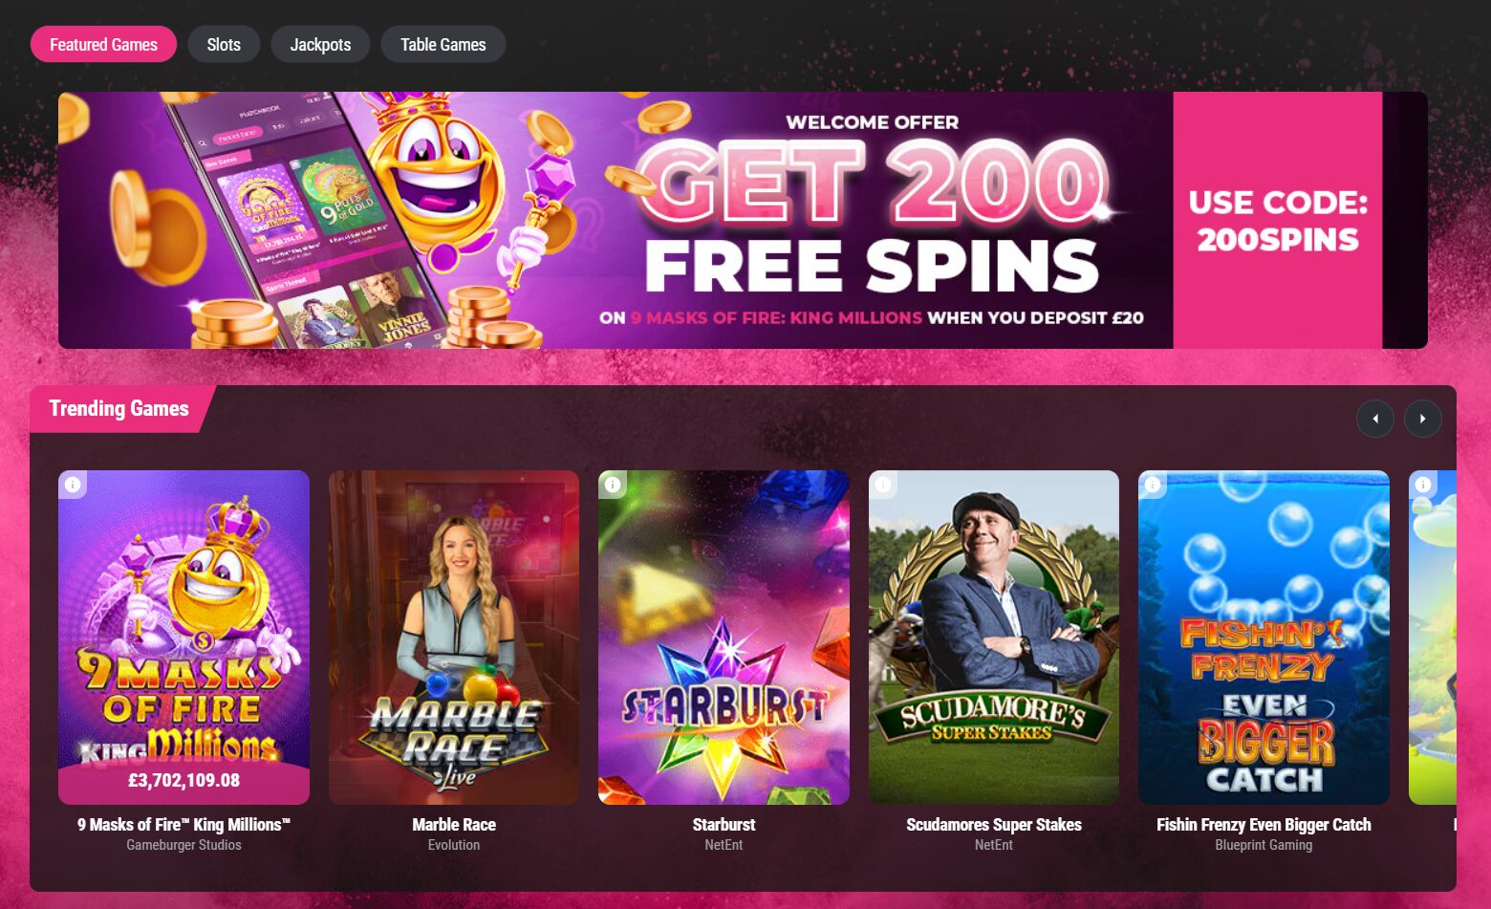Screen dimensions: 1491x909
Task: Select the Featured Games tab
Action: (x=103, y=44)
